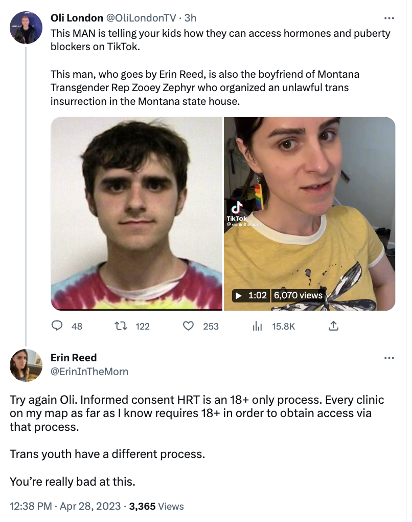The width and height of the screenshot is (412, 522).
Task: Open Oli London's profile avatar
Action: click(x=26, y=28)
